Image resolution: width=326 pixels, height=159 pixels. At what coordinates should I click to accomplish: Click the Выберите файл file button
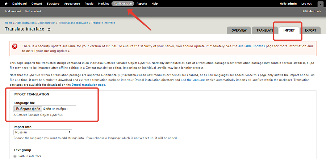[28, 109]
